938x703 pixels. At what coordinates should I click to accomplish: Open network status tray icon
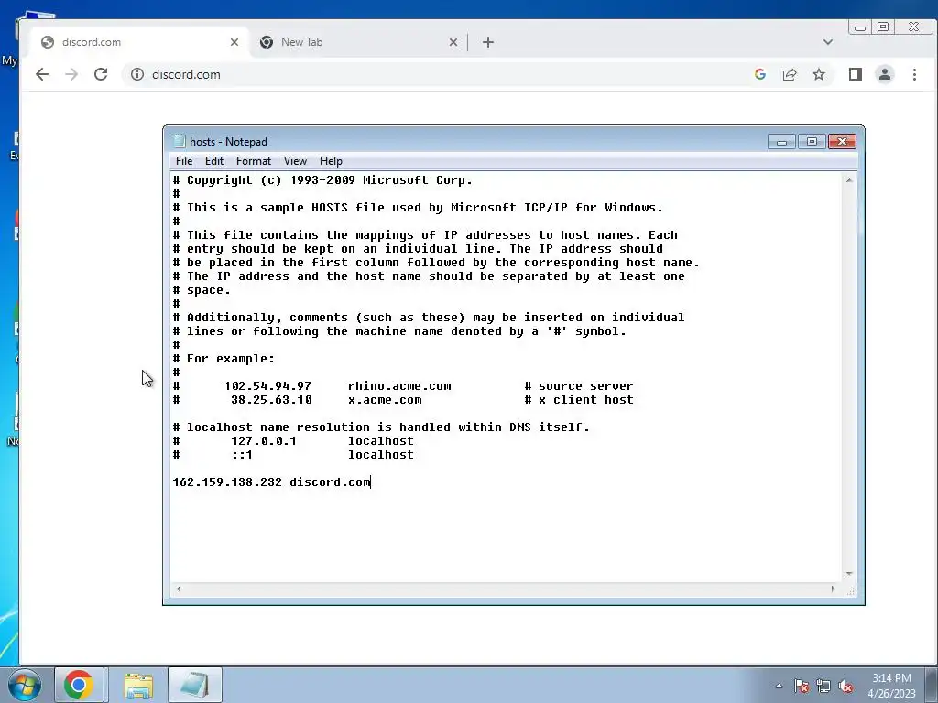pos(823,686)
